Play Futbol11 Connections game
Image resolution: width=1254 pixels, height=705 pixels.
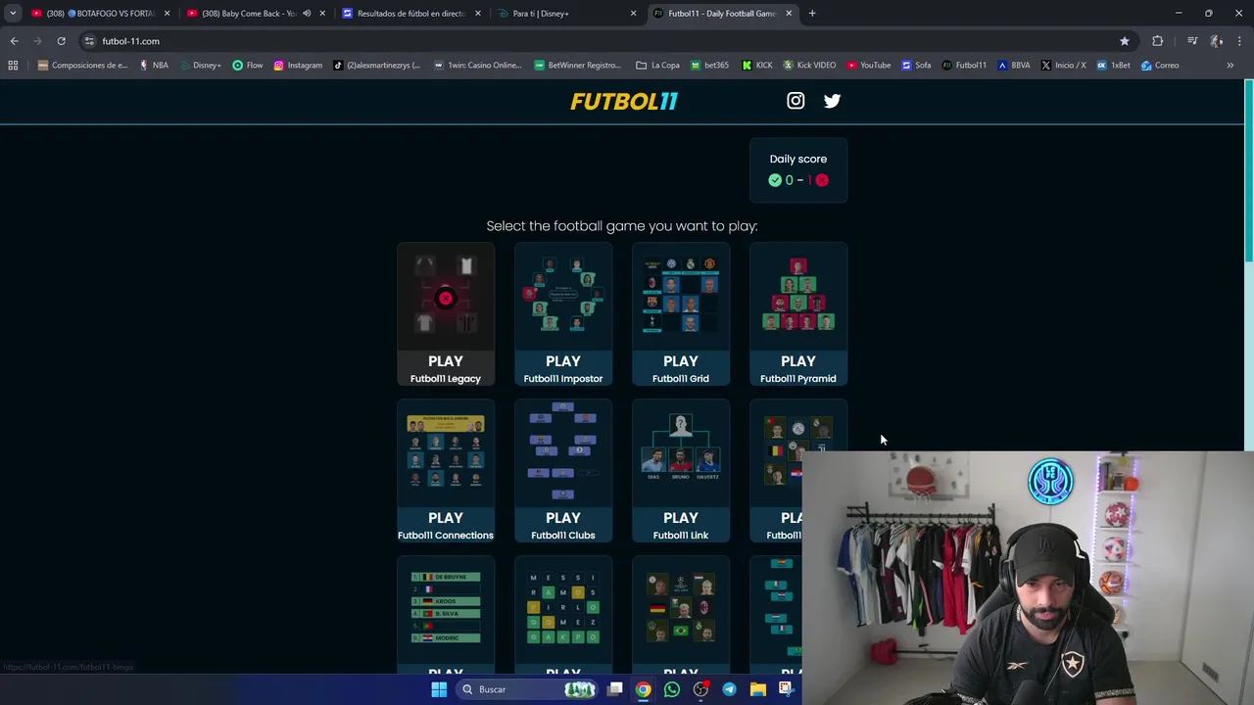pos(446,471)
